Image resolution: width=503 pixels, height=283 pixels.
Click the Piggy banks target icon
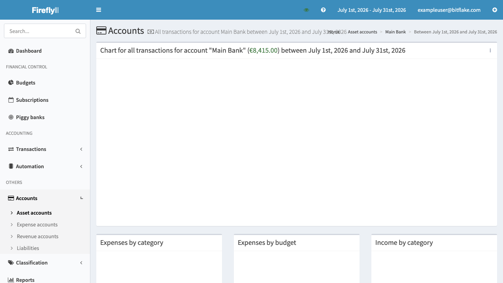(x=11, y=117)
